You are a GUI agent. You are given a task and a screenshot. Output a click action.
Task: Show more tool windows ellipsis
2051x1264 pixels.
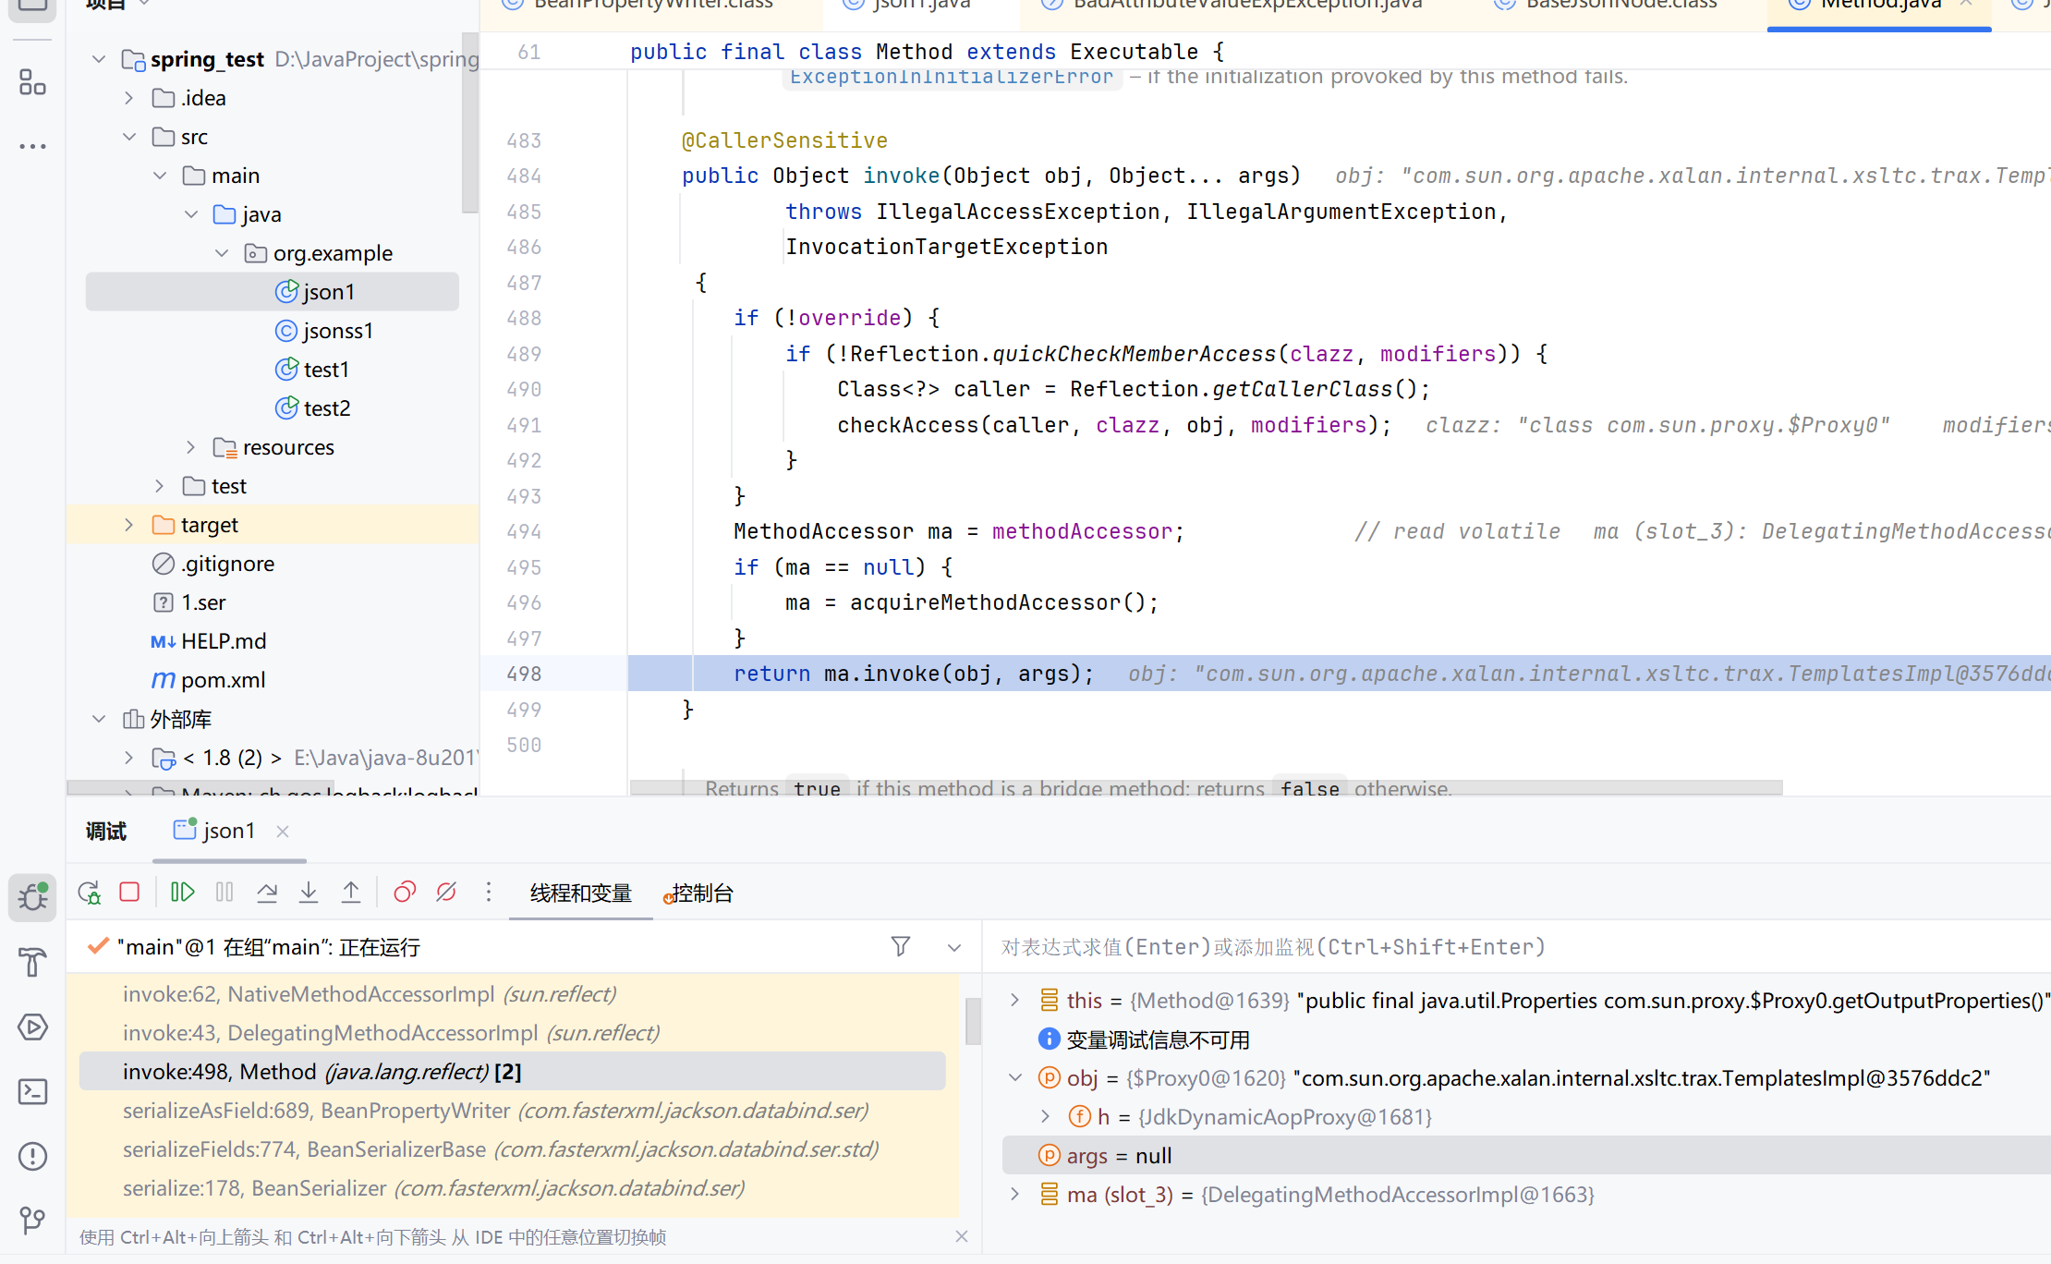click(32, 146)
